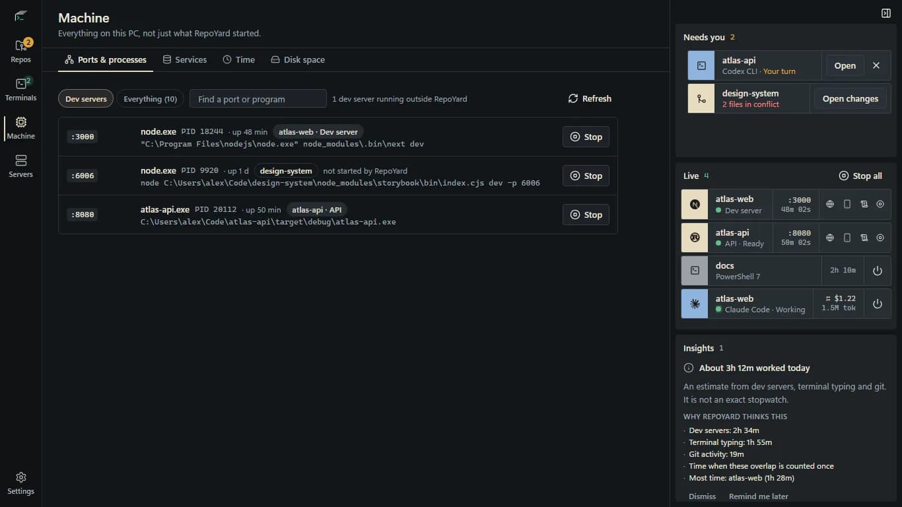This screenshot has height=507, width=902.
Task: Switch to the Ports & processes tab
Action: (x=106, y=60)
